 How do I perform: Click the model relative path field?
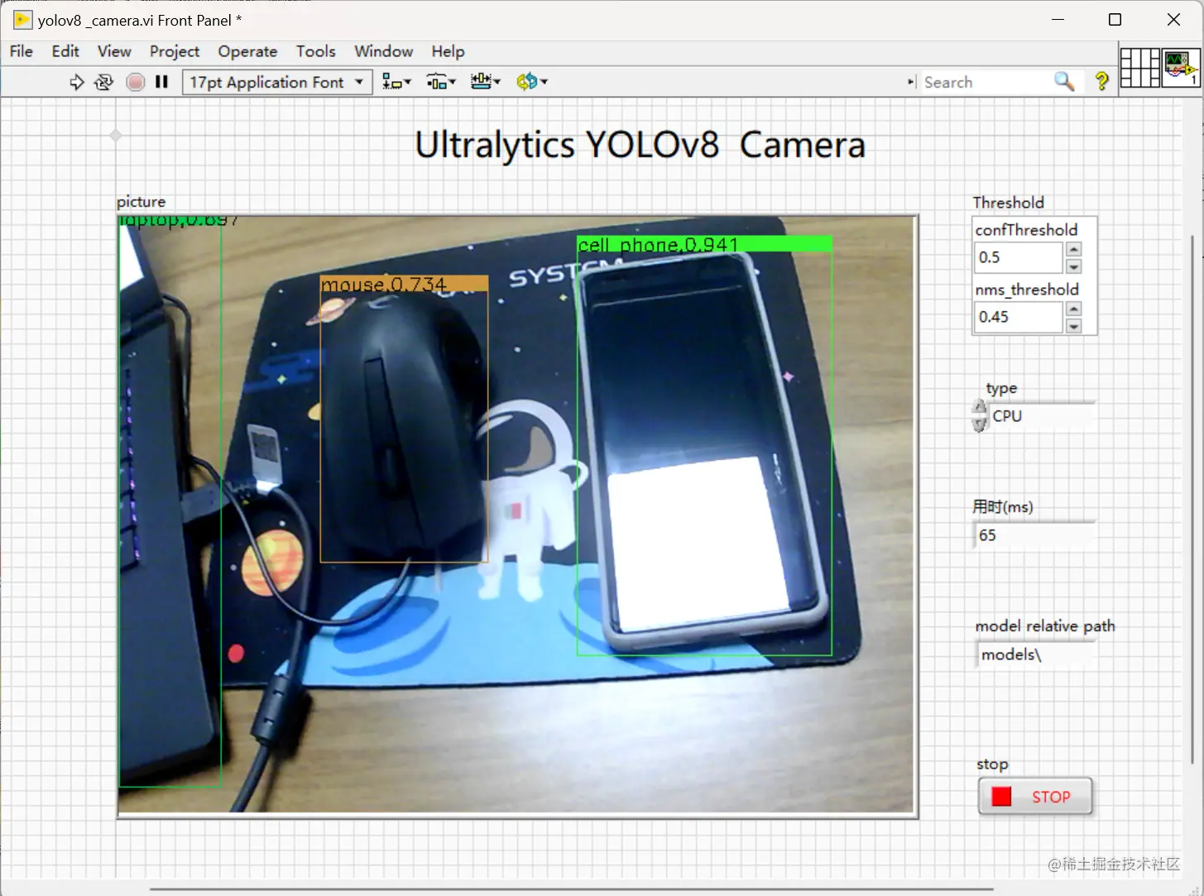pyautogui.click(x=1035, y=654)
